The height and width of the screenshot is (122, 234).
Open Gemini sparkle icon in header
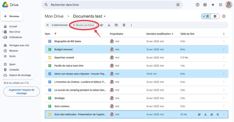(213, 5)
